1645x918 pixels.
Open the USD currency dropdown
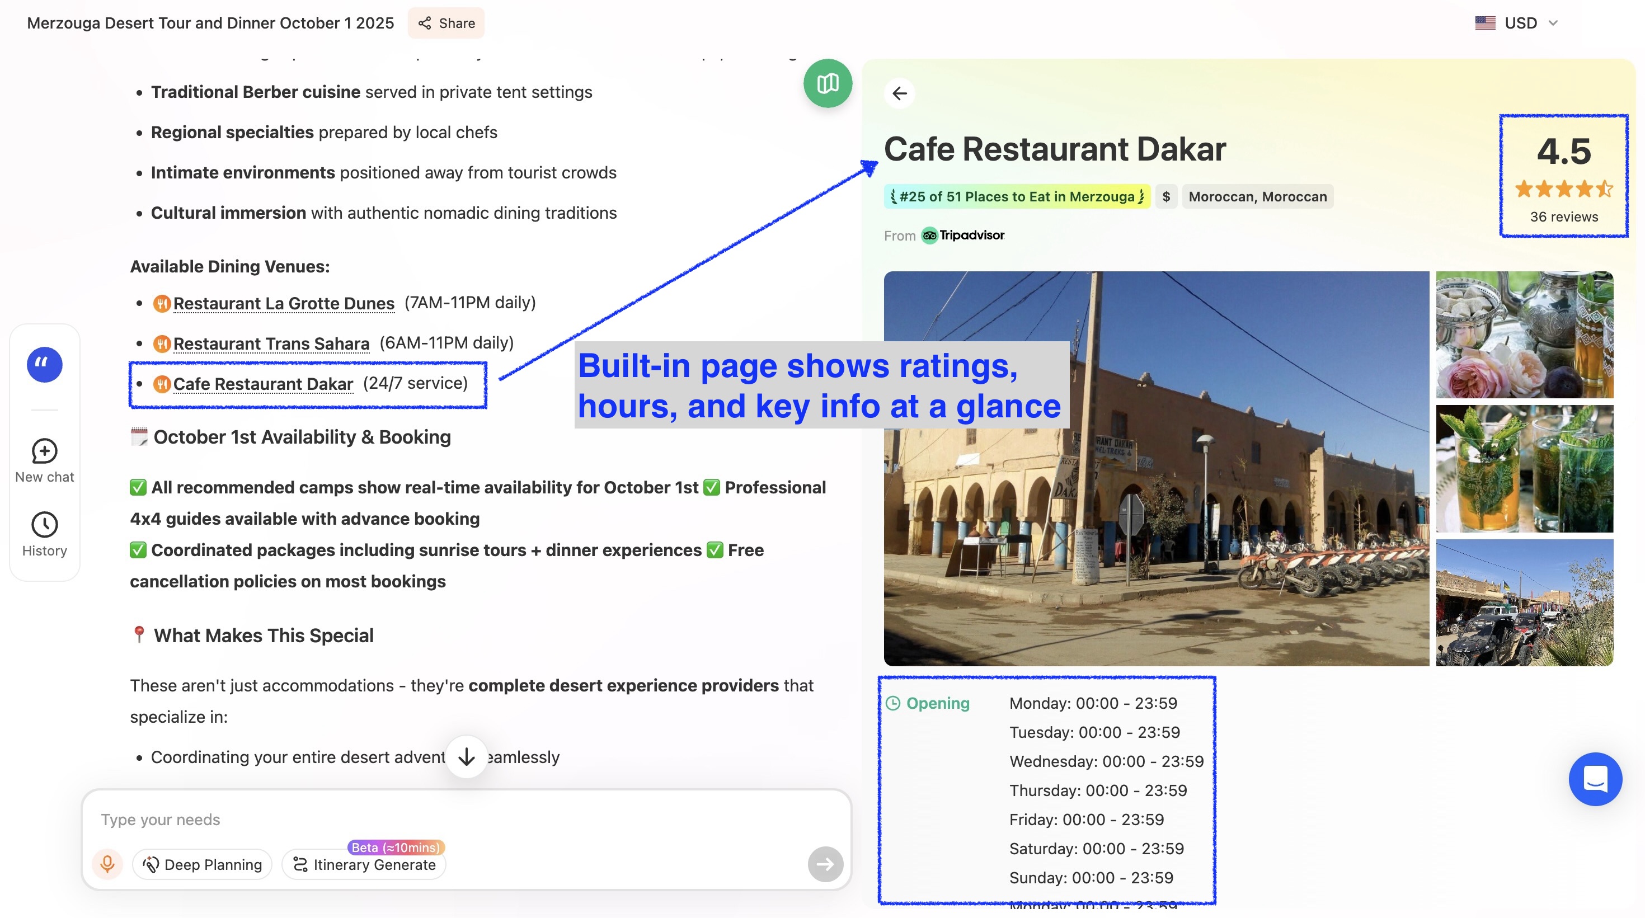1517,23
